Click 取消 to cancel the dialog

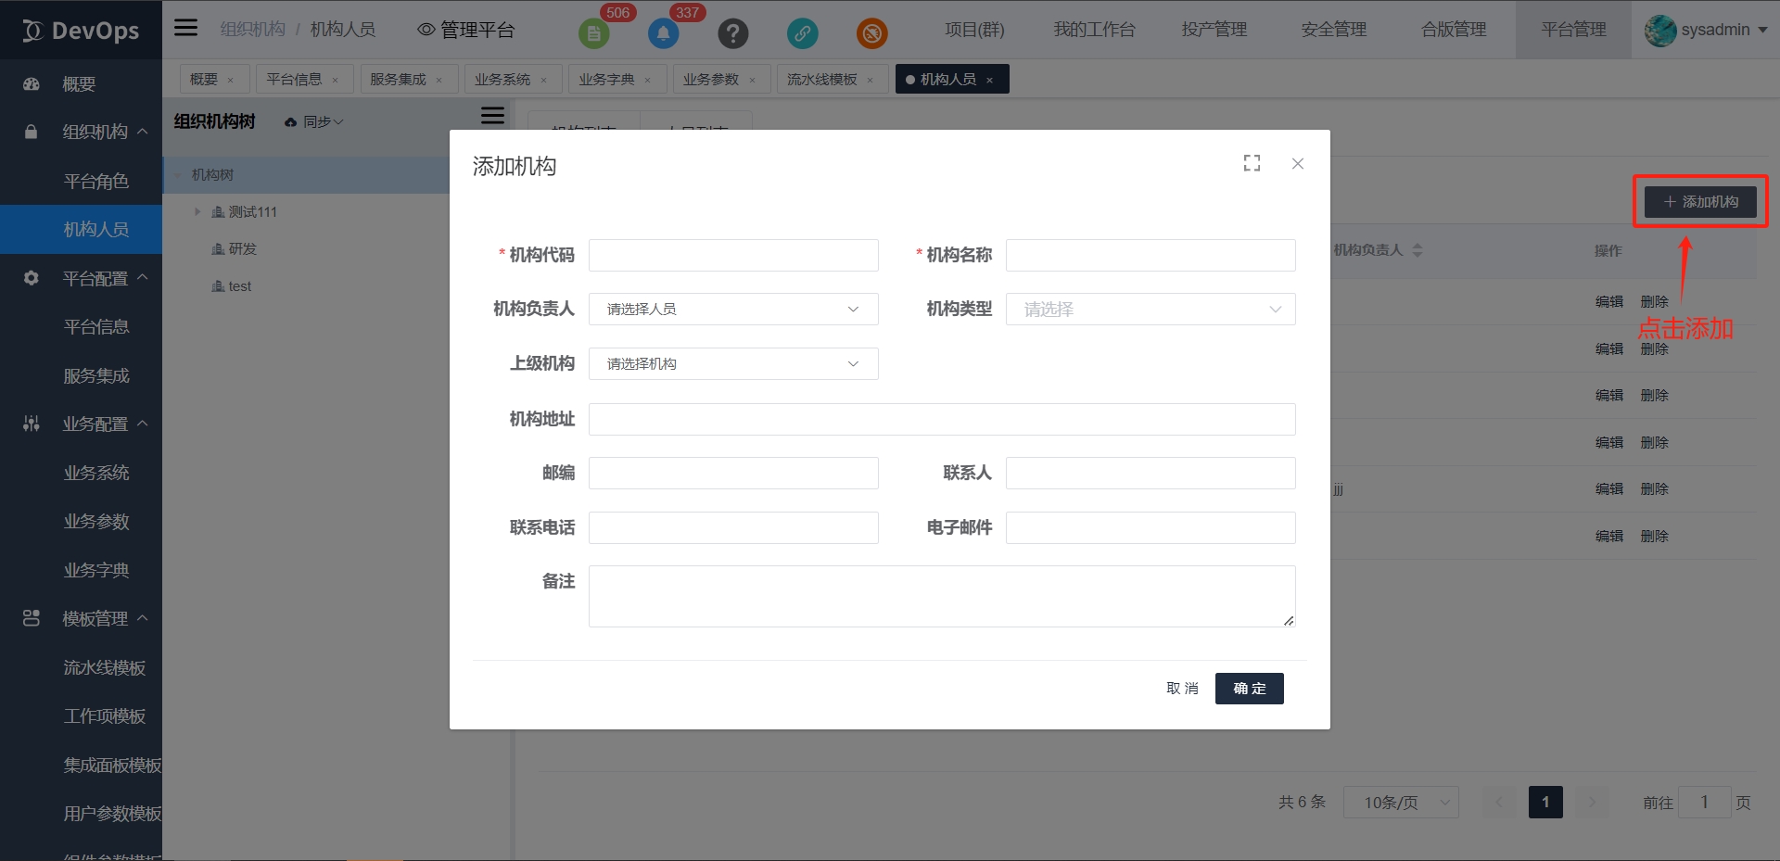1182,689
